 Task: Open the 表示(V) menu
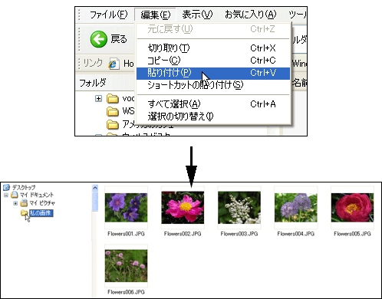[x=197, y=15]
